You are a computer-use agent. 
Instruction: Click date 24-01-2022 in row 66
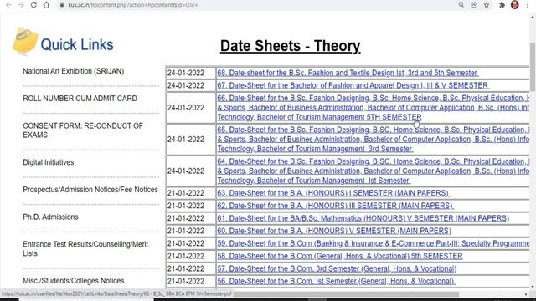click(186, 108)
